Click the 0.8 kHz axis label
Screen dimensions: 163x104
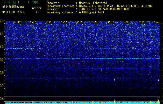2,73
